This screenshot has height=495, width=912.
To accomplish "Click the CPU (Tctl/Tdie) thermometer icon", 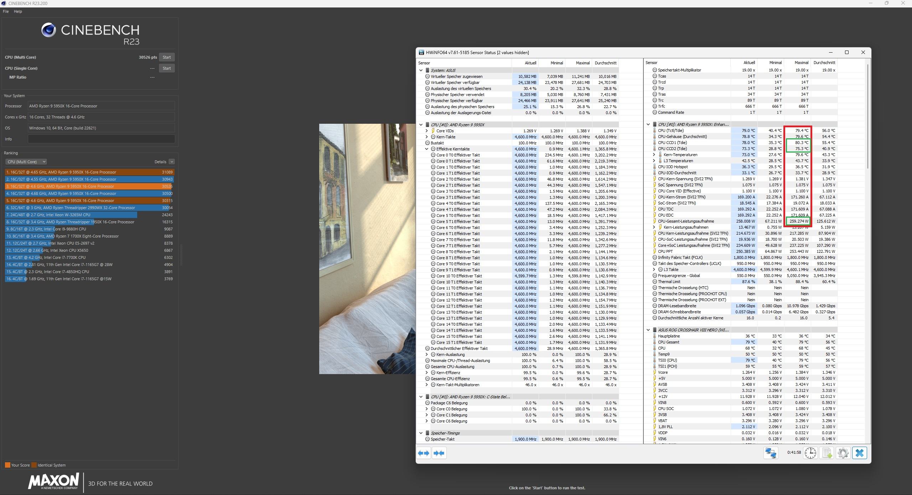I will 654,131.
